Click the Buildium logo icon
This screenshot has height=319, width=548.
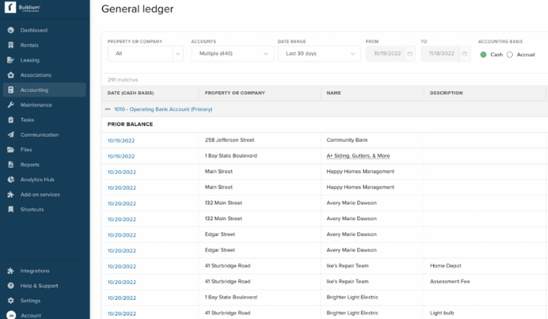click(x=10, y=9)
